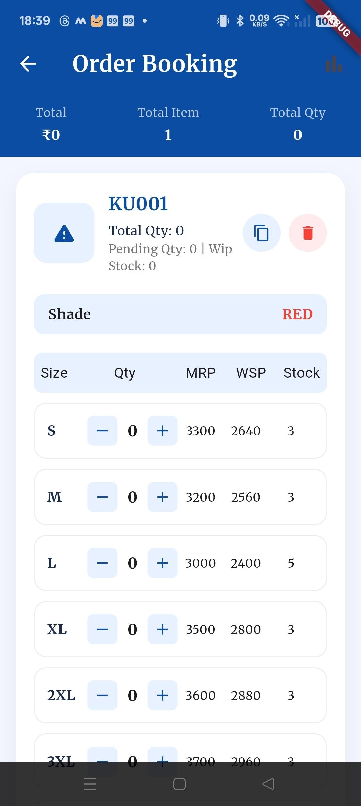Open the bar chart statistics icon
The height and width of the screenshot is (806, 361).
pos(334,64)
